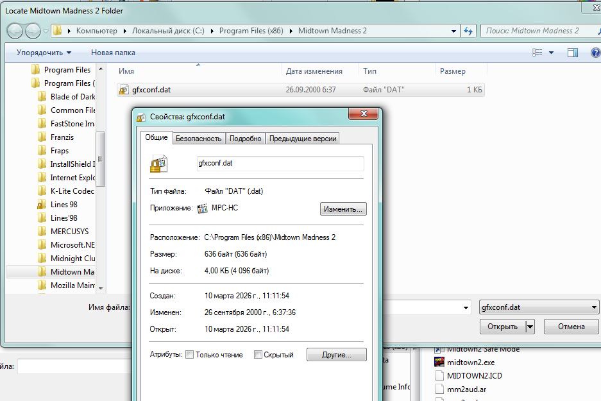Click the Открыть button
This screenshot has height=401, width=601.
(502, 327)
